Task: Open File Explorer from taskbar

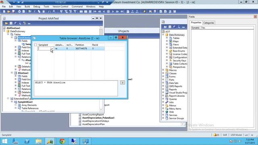Action: pyautogui.click(x=39, y=141)
